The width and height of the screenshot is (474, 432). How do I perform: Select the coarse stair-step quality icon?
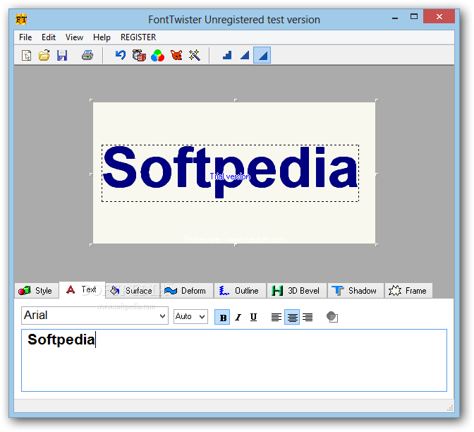tap(227, 55)
